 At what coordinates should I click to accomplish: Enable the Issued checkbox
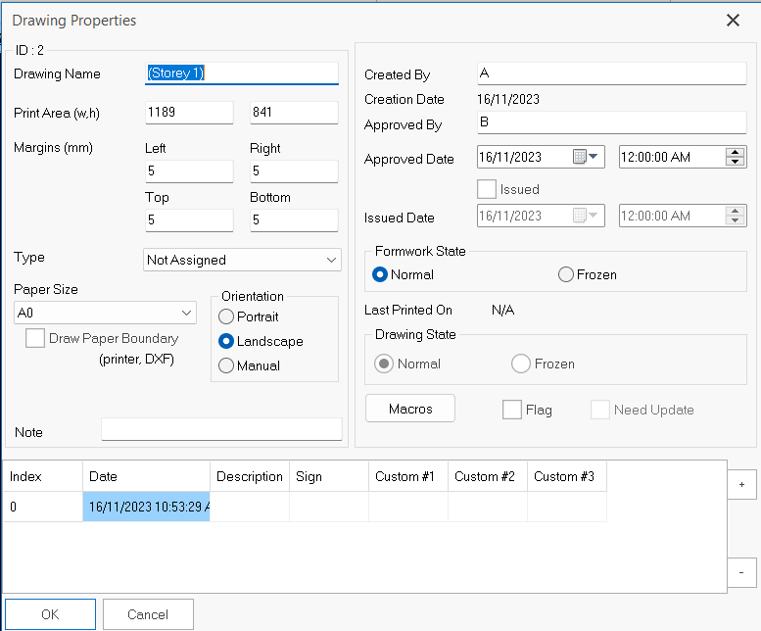(487, 189)
